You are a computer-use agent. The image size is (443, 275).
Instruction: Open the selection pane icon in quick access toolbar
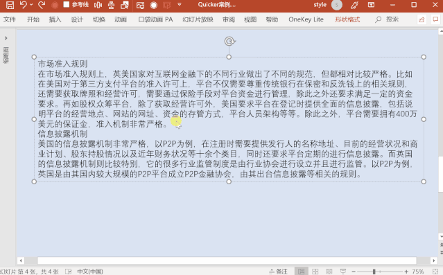pyautogui.click(x=125, y=5)
